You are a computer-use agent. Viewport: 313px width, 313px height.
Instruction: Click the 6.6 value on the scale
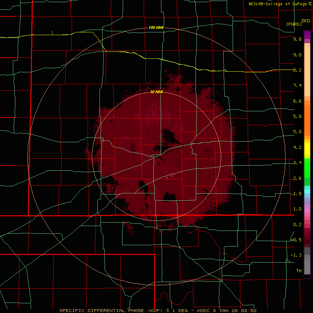point(297,101)
